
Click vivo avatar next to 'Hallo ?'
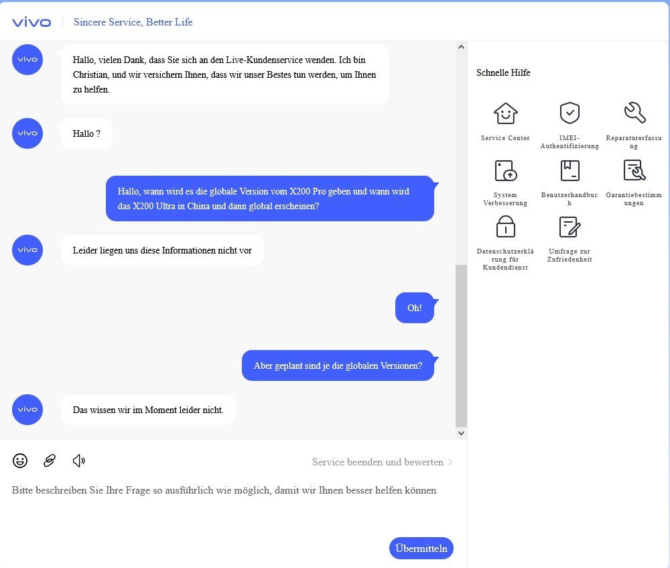(27, 133)
